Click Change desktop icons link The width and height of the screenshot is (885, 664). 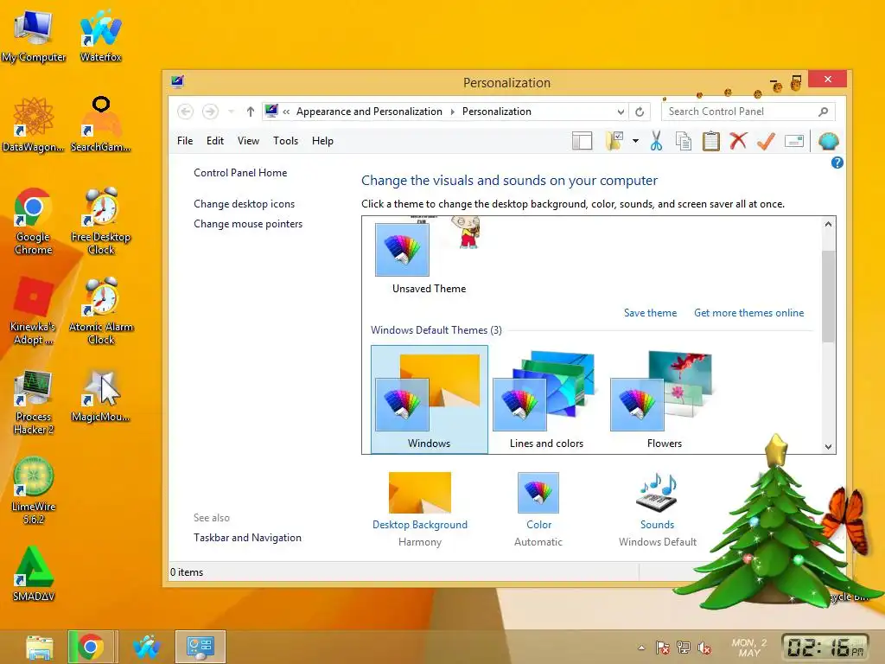click(x=244, y=204)
